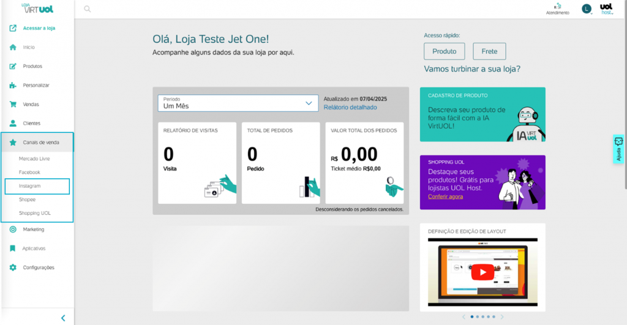This screenshot has height=325, width=627.
Task: Click the Produto quick access button
Action: pos(445,51)
